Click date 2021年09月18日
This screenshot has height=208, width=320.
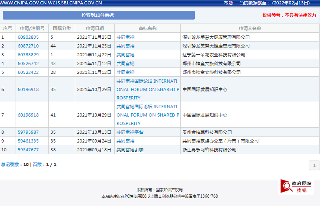coord(94,150)
